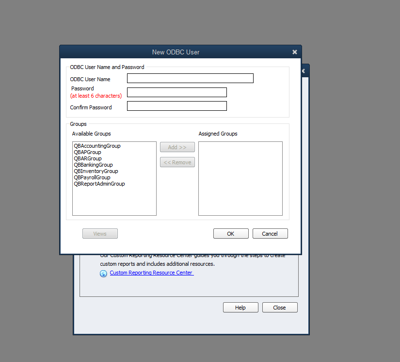This screenshot has height=362, width=400.
Task: Click inside the Password field
Action: (176, 92)
